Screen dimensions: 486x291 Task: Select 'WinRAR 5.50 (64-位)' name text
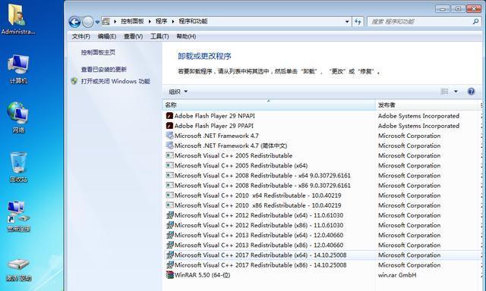pos(202,275)
